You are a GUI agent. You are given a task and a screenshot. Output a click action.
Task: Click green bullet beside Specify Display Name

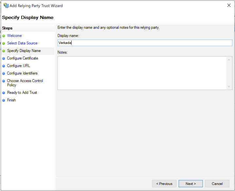point(4,51)
